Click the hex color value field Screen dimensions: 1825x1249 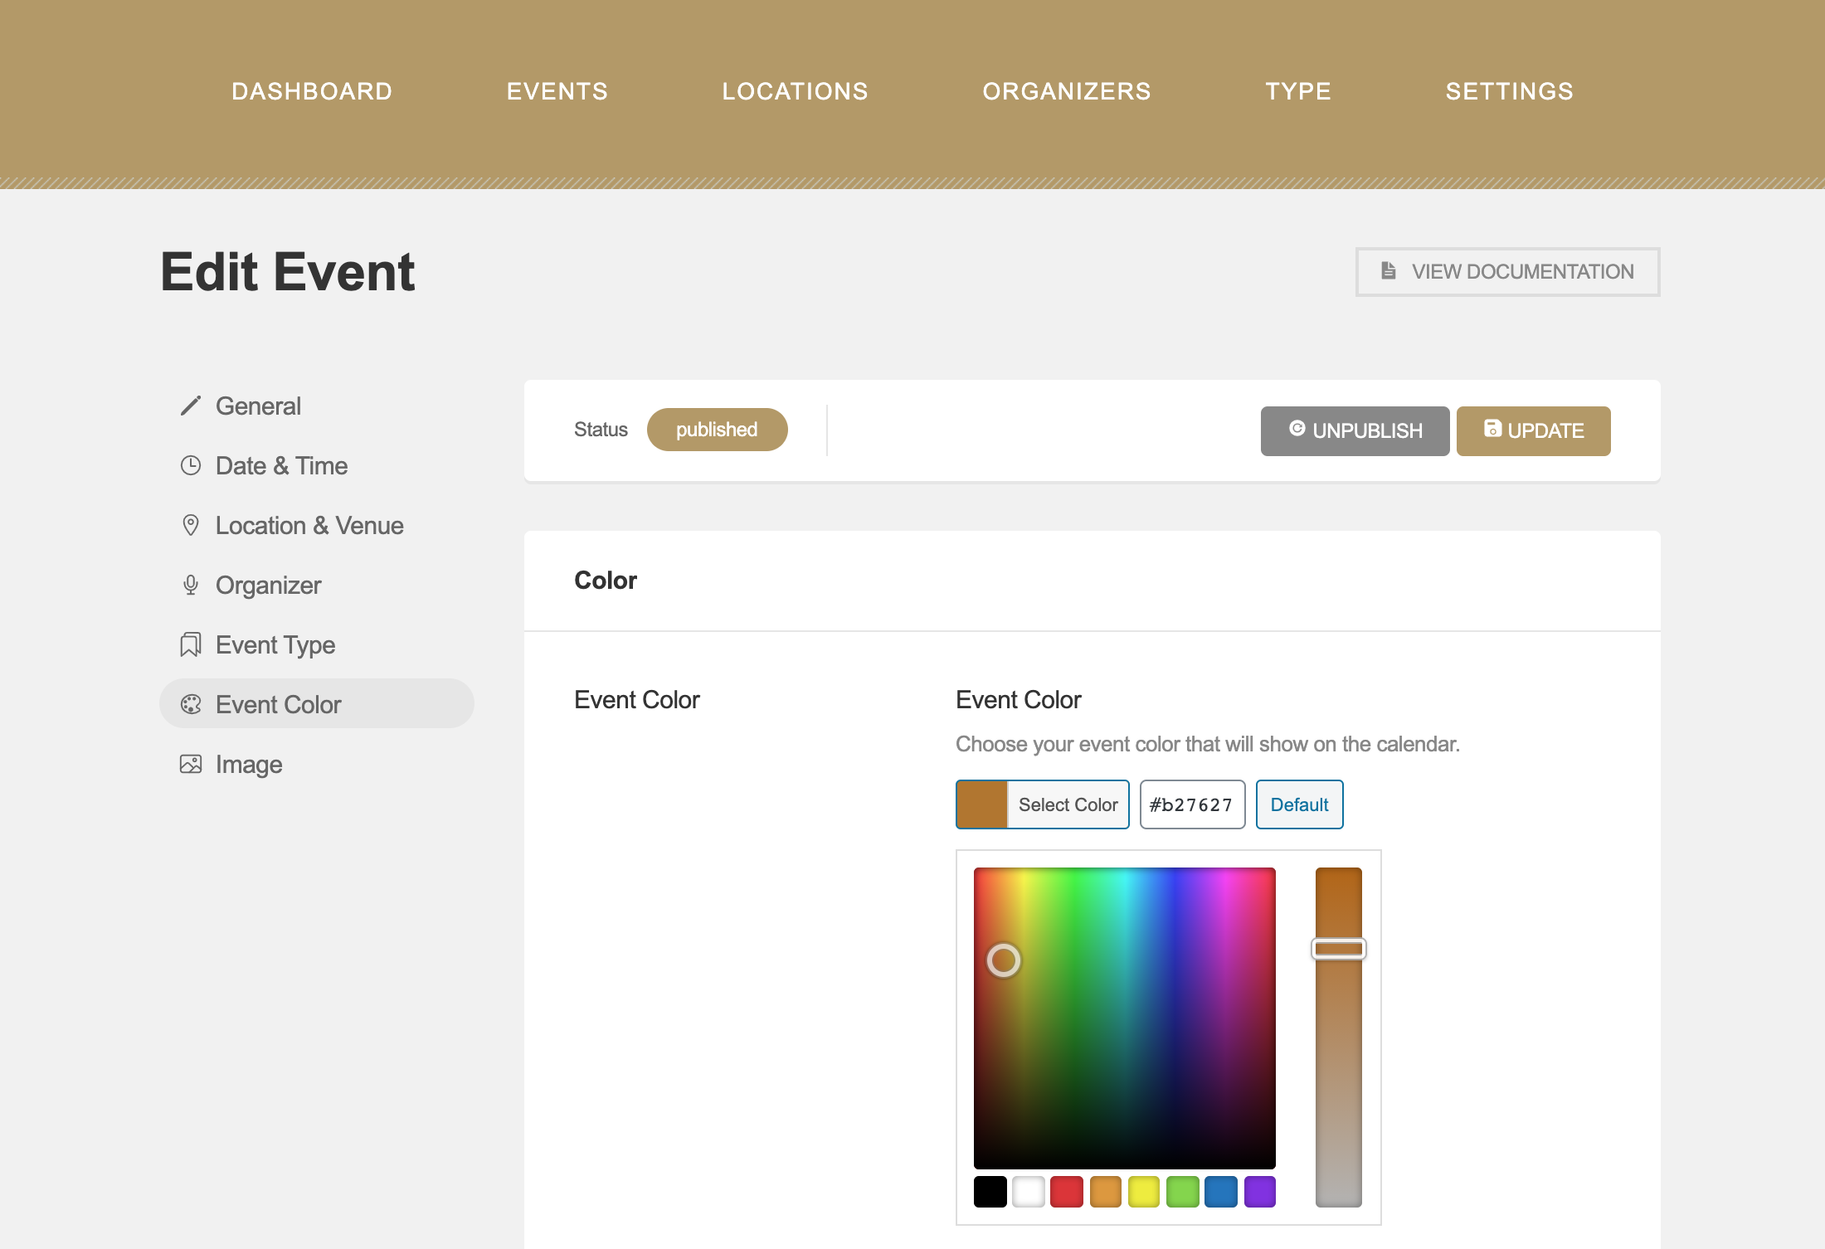[x=1192, y=804]
